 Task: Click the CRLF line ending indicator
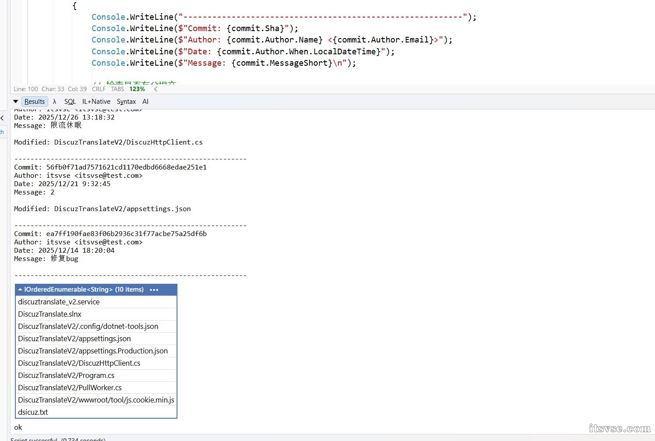[x=99, y=89]
